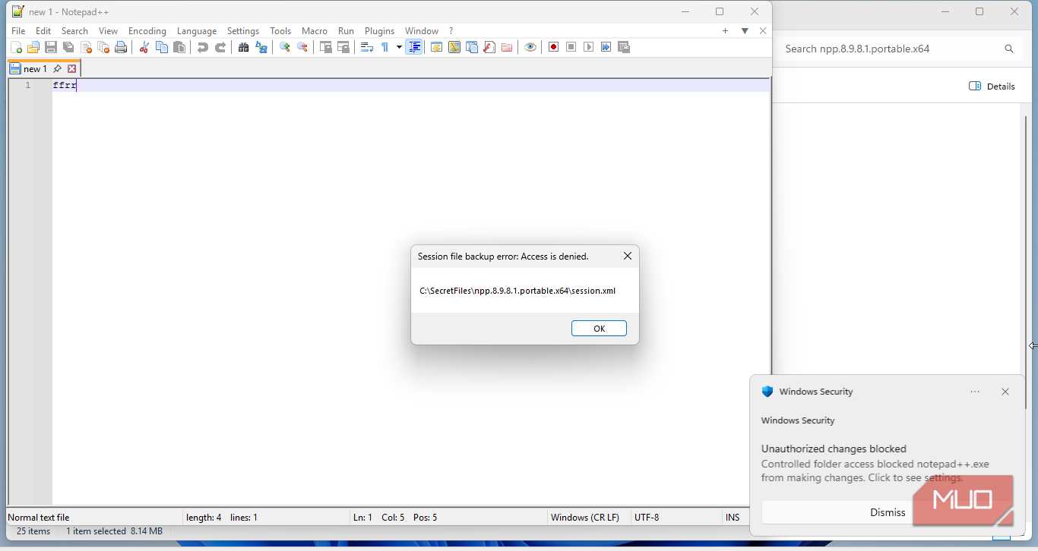Zoom out using the toolbar magnifier
1038x551 pixels.
(302, 47)
